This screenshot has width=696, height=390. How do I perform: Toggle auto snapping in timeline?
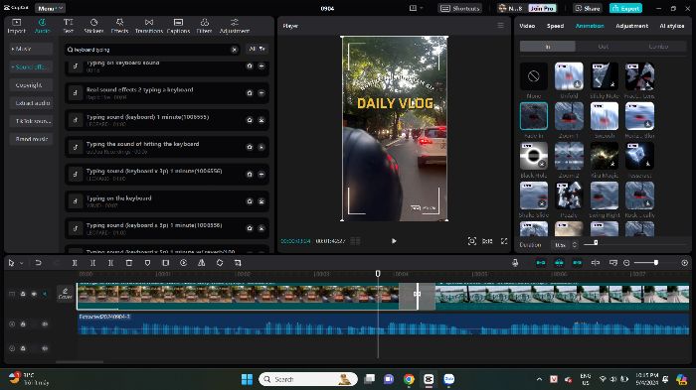point(559,263)
